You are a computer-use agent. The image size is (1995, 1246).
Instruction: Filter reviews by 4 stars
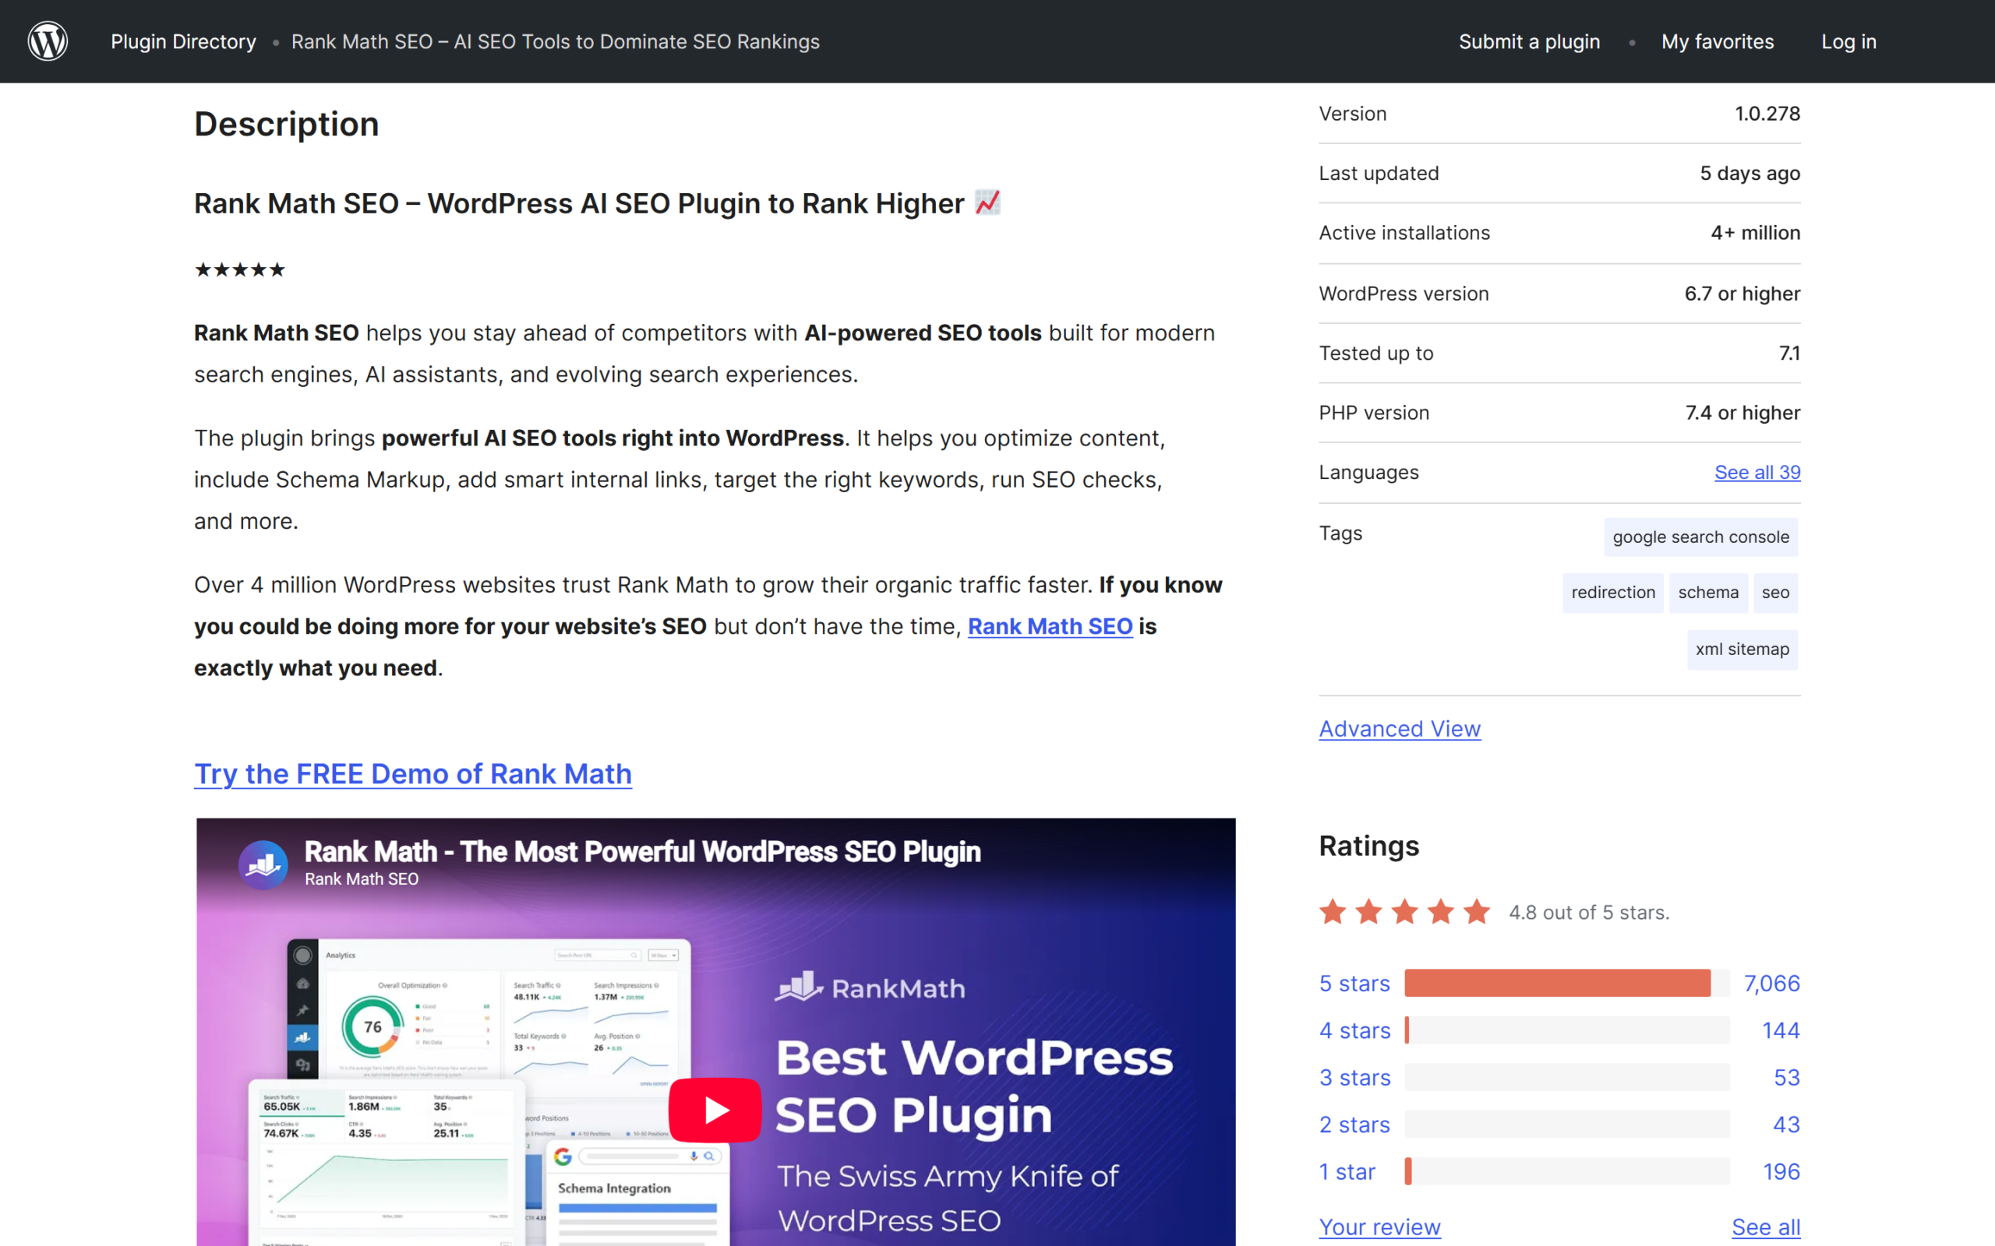(x=1354, y=1030)
